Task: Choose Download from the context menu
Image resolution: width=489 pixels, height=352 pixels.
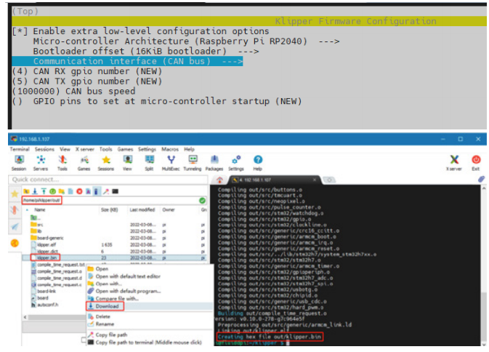Action: (x=108, y=306)
